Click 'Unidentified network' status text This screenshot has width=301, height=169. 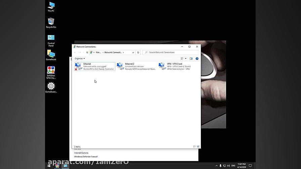134,66
